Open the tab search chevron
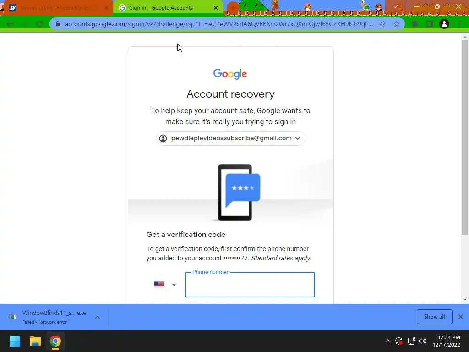This screenshot has width=469, height=352. (x=395, y=6)
